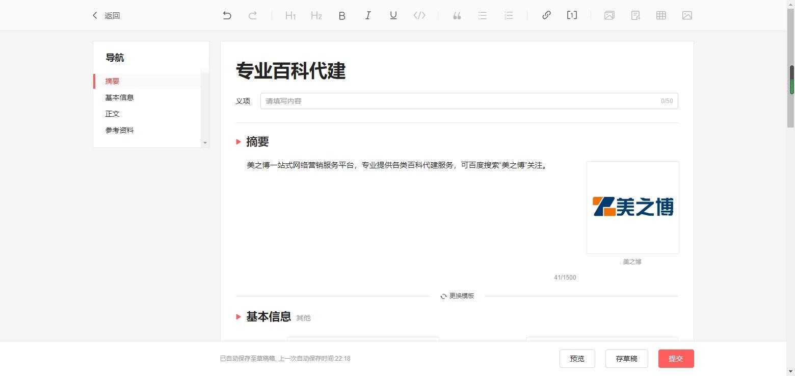Save draft with 存草稿 button
795x376 pixels.
pyautogui.click(x=626, y=359)
